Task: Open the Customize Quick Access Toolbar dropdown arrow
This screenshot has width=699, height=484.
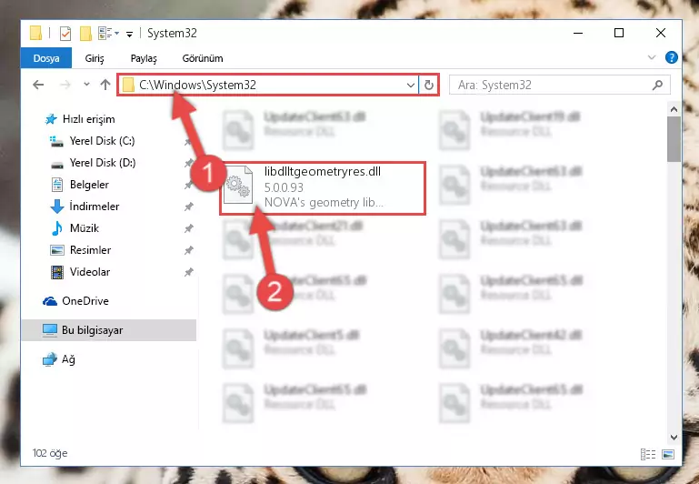Action: (129, 34)
